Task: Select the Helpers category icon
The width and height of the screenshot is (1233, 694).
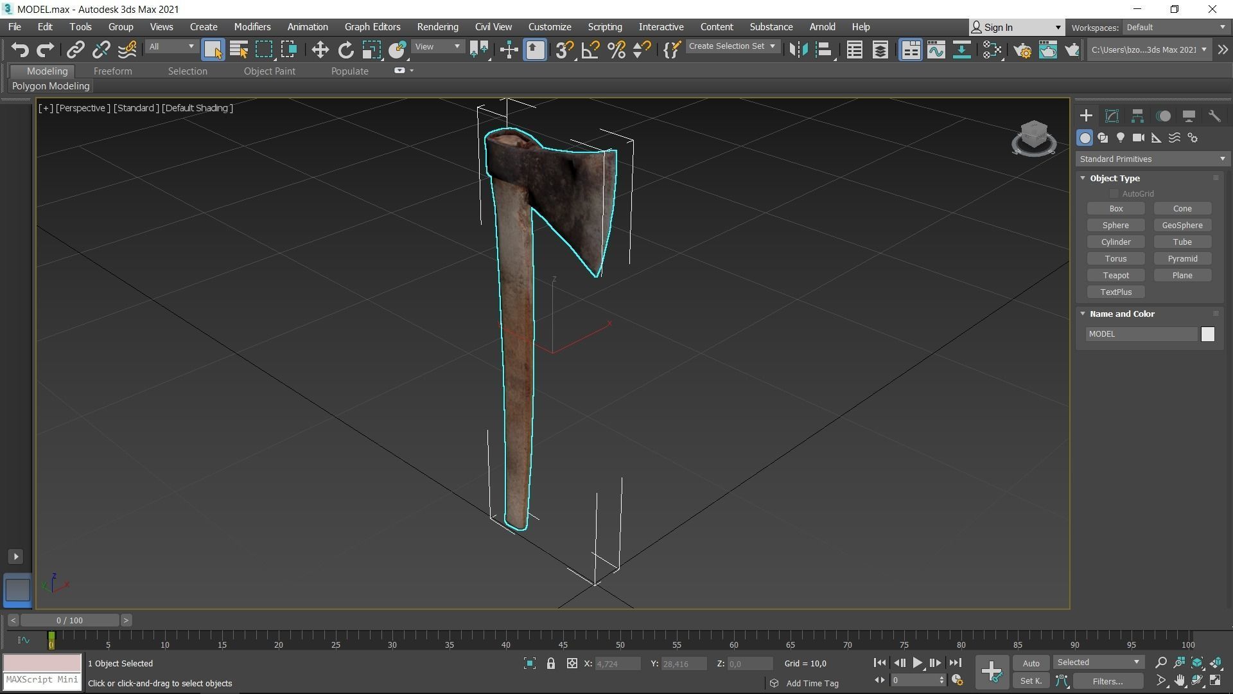Action: tap(1157, 138)
